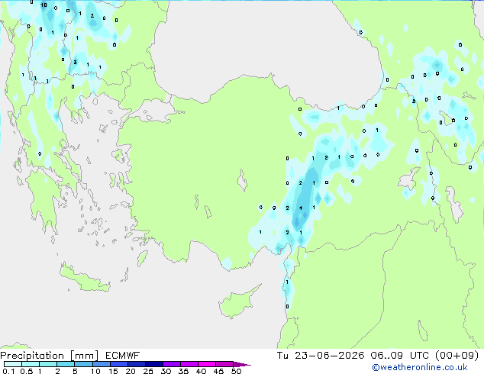Click the "50" legend scale label
The width and height of the screenshot is (484, 374).
point(236,371)
